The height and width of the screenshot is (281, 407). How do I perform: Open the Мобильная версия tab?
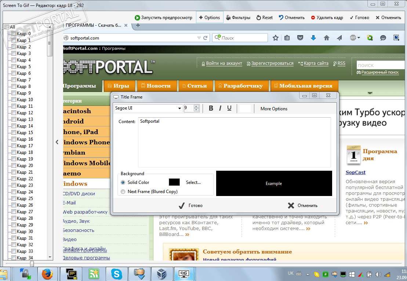[x=304, y=86]
